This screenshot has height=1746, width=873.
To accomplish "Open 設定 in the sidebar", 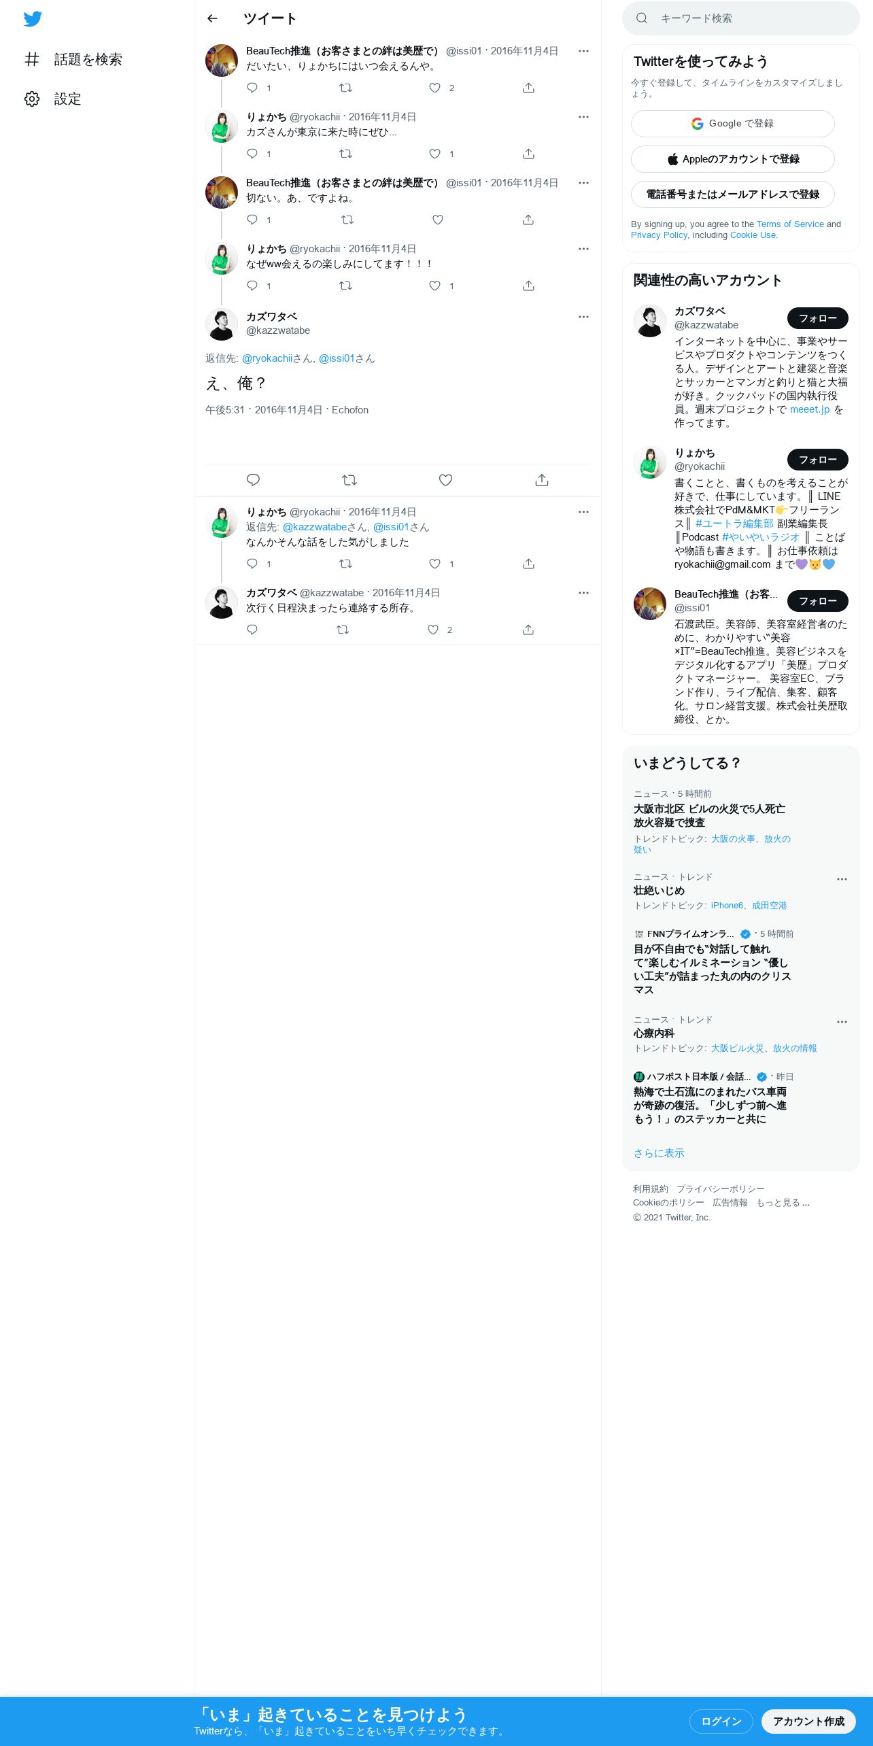I will (53, 99).
